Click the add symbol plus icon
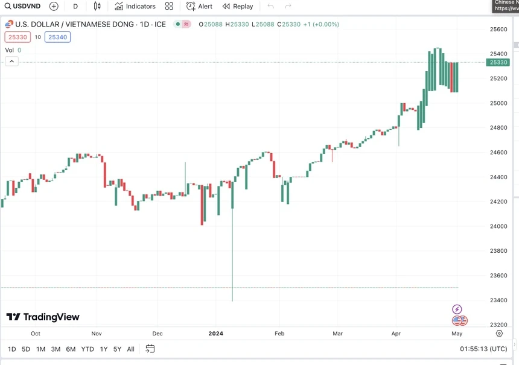519x365 pixels. (x=54, y=6)
